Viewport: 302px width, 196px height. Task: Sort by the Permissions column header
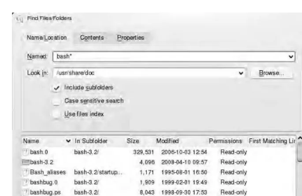[x=225, y=141]
